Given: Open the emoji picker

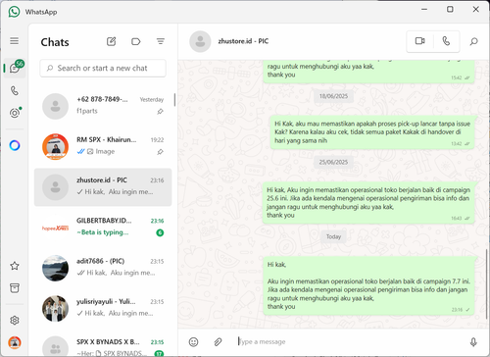Looking at the screenshot, I should pyautogui.click(x=193, y=342).
